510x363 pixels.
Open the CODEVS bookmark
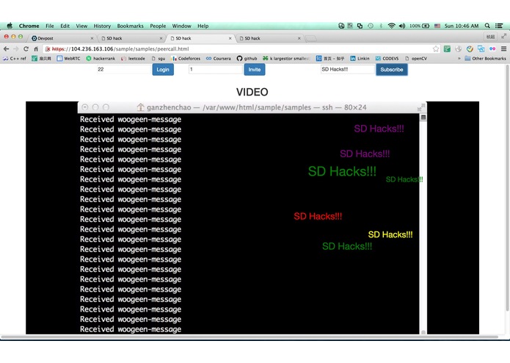tap(387, 58)
